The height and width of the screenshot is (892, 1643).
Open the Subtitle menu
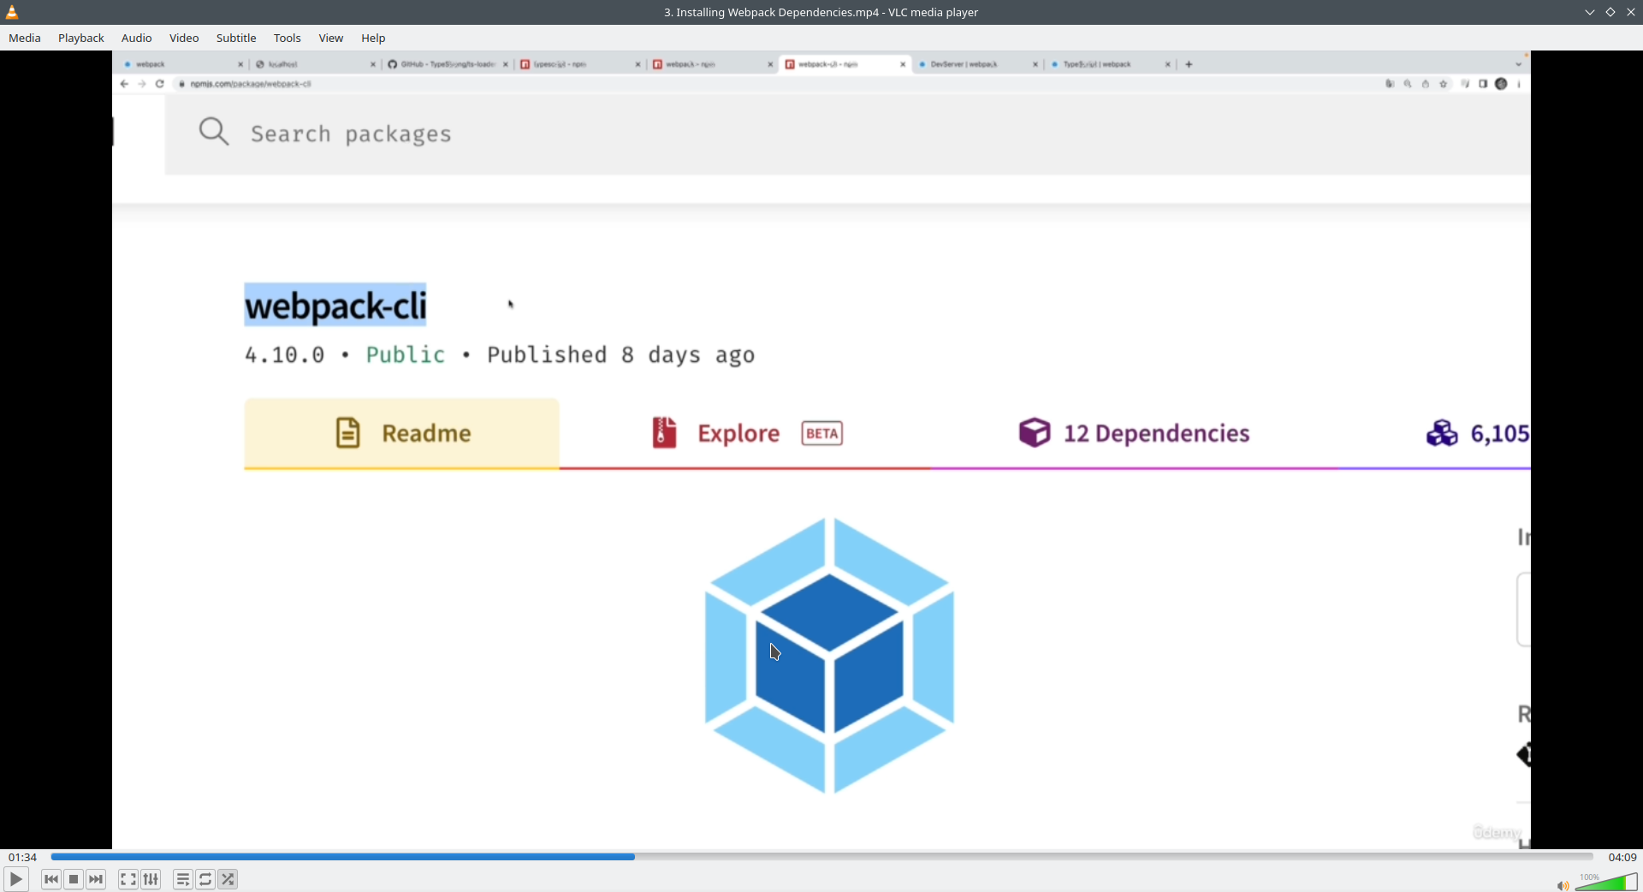(236, 38)
